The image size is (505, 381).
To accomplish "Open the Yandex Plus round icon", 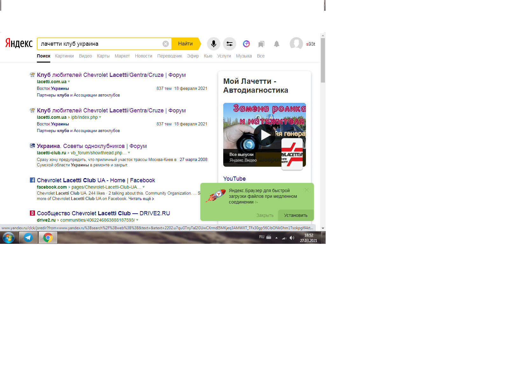I will [246, 44].
